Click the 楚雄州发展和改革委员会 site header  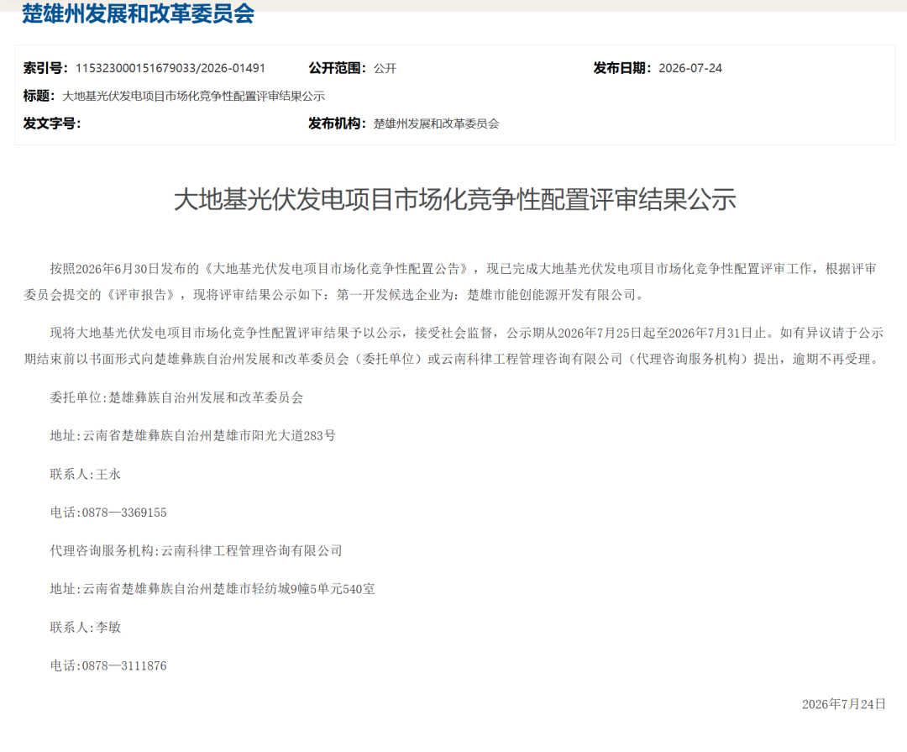coord(139,13)
